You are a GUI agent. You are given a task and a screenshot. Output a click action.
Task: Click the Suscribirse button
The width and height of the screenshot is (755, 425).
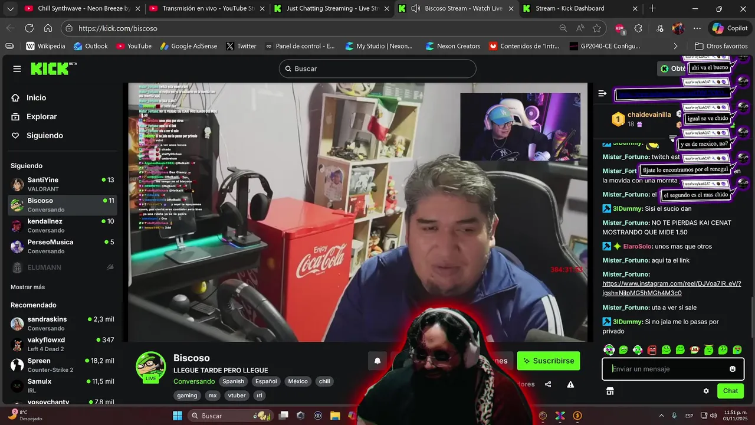pos(549,361)
